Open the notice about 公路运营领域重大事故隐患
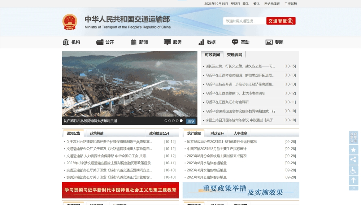Screen dimensions: 361x205 [109, 149]
